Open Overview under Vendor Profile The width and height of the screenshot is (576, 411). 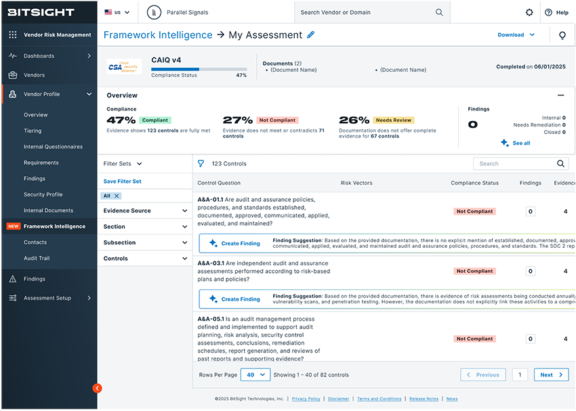(x=36, y=115)
